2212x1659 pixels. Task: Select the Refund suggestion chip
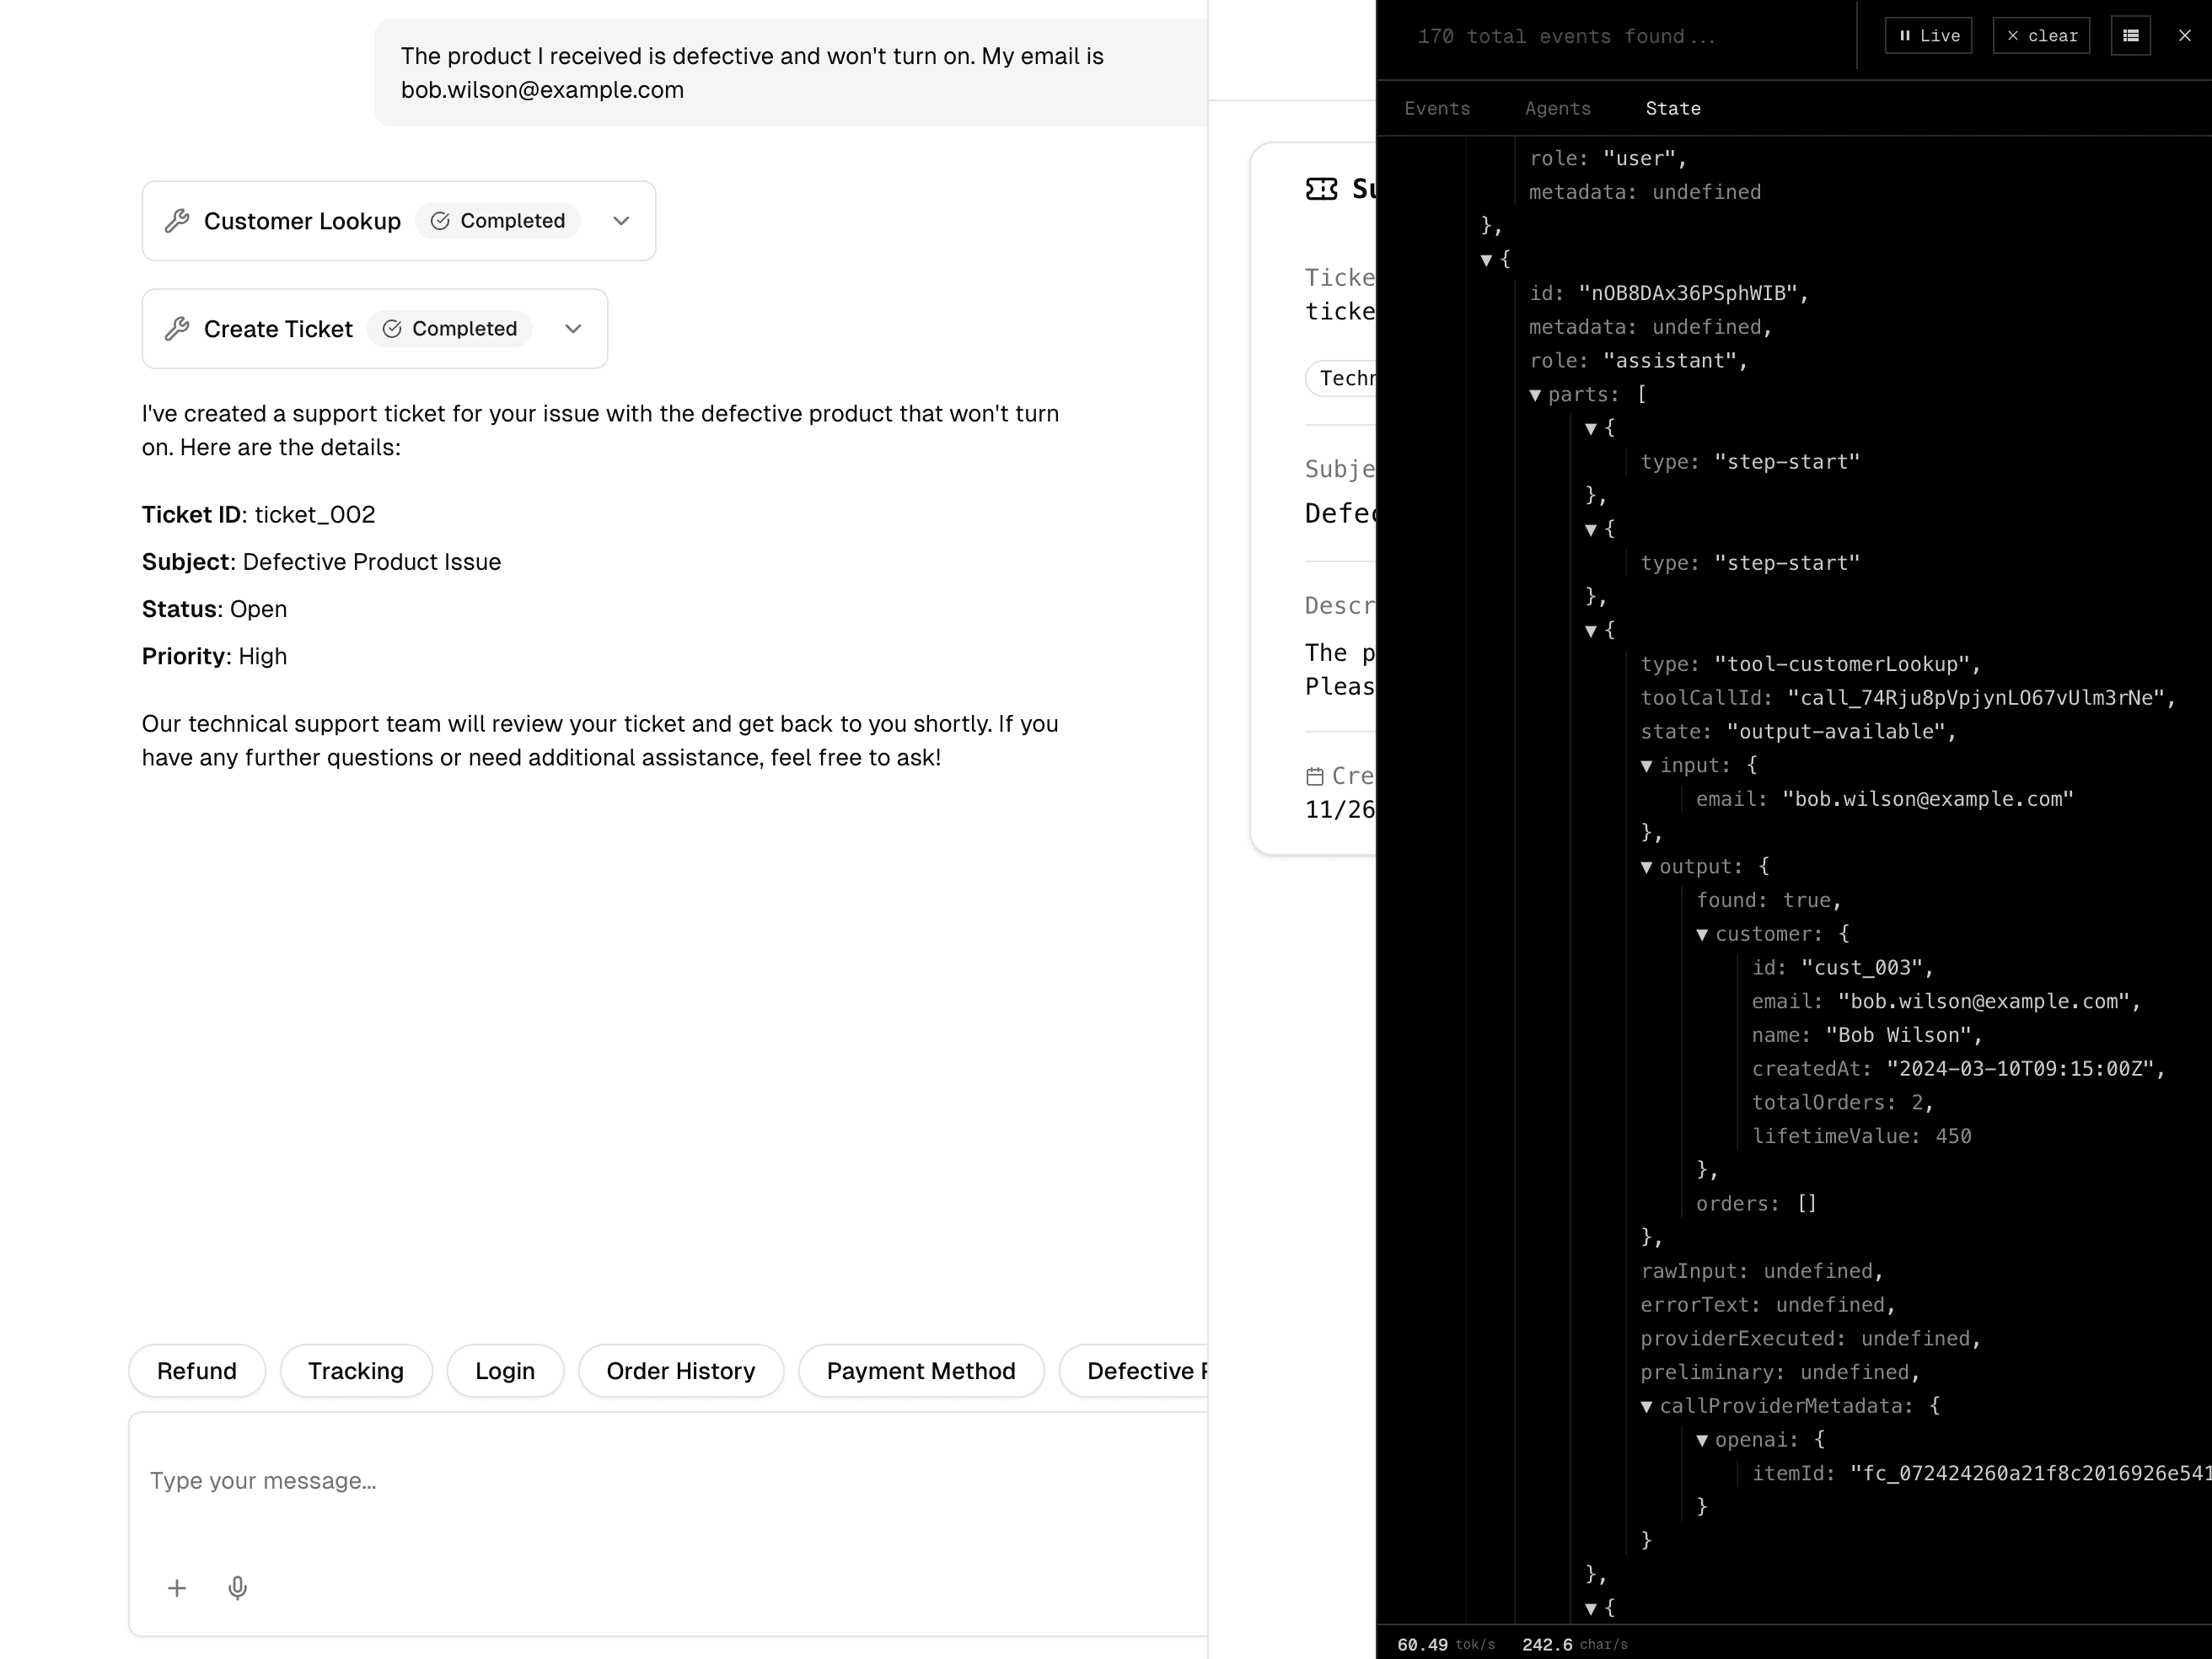(197, 1371)
